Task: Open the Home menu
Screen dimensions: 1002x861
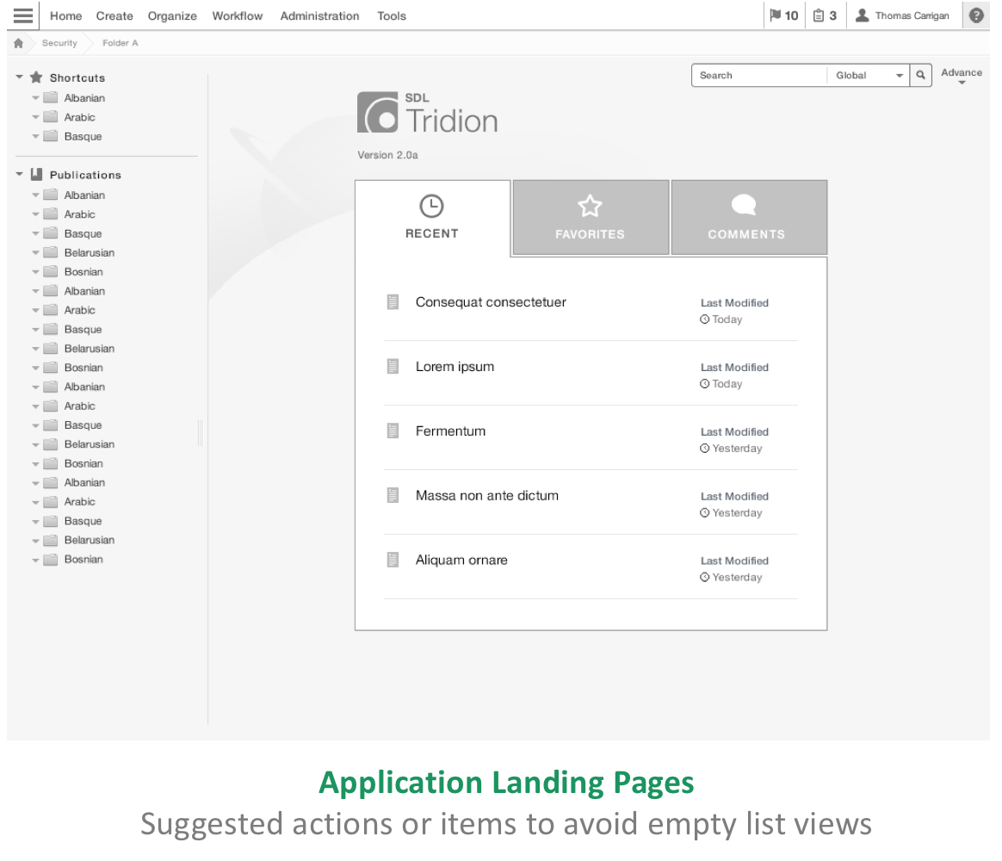Action: pos(65,16)
